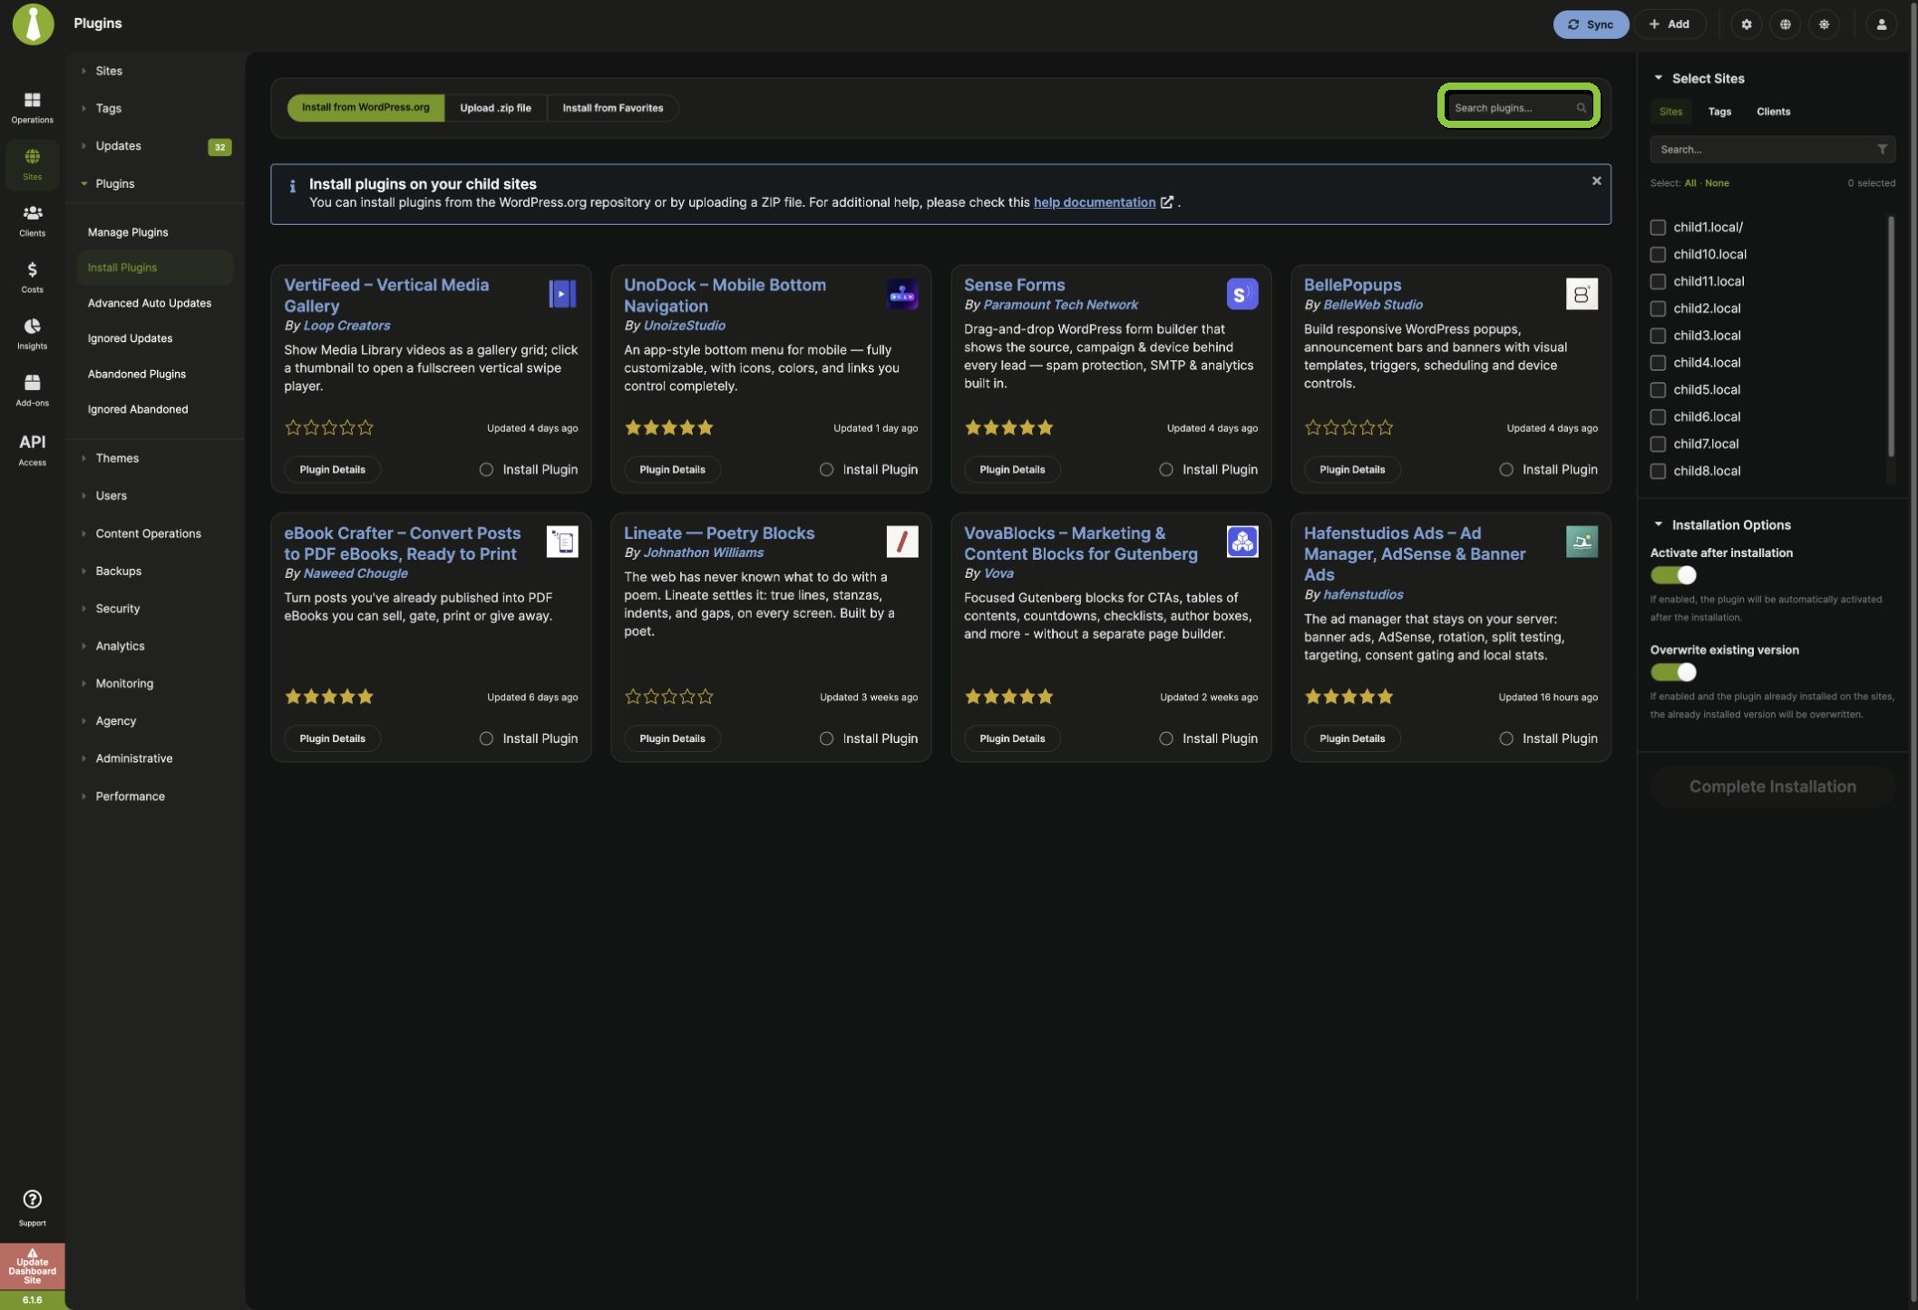Open the Clients section icon
The image size is (1918, 1310).
pos(32,220)
